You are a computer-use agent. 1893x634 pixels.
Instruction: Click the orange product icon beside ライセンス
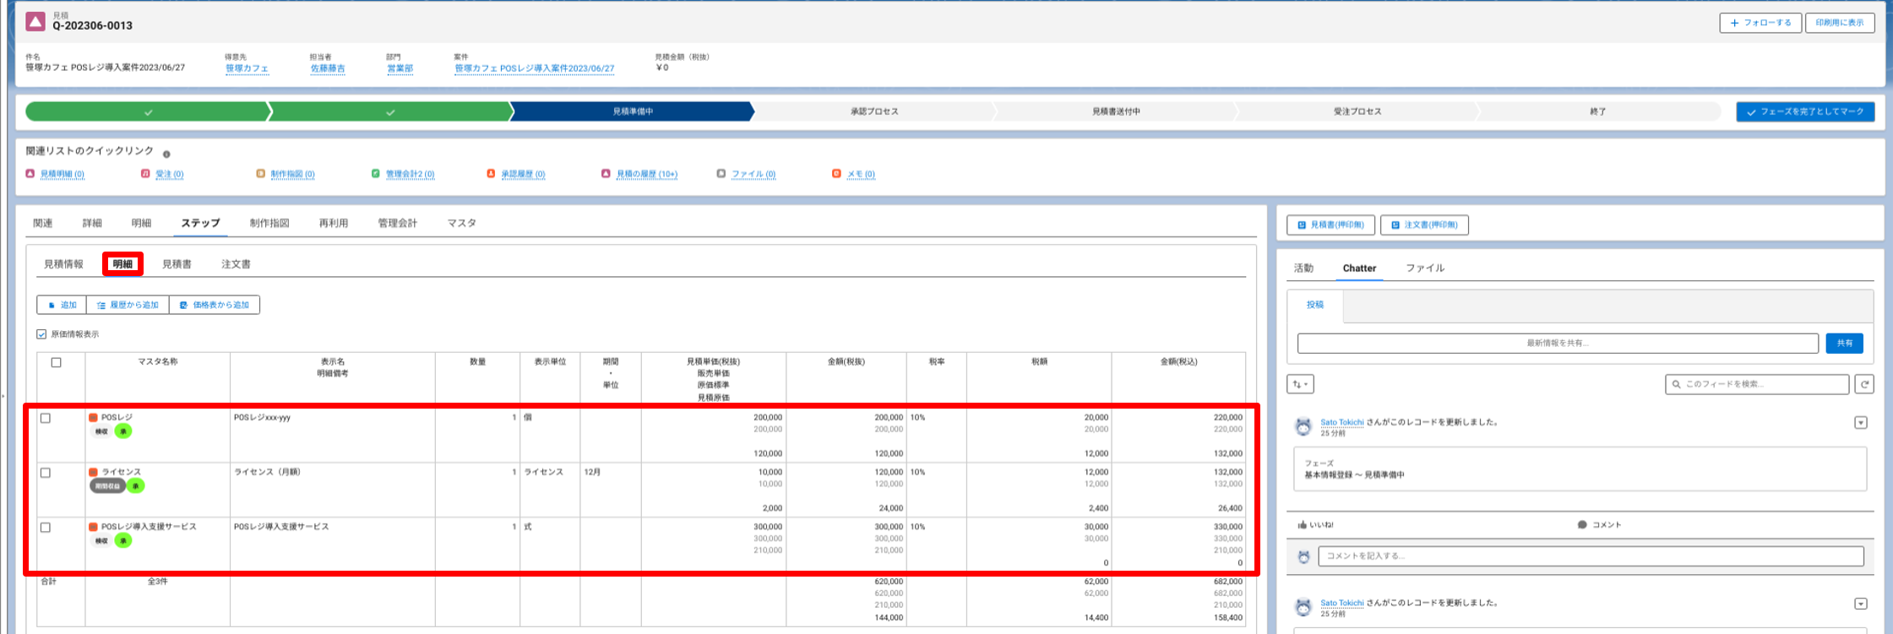[x=93, y=472]
